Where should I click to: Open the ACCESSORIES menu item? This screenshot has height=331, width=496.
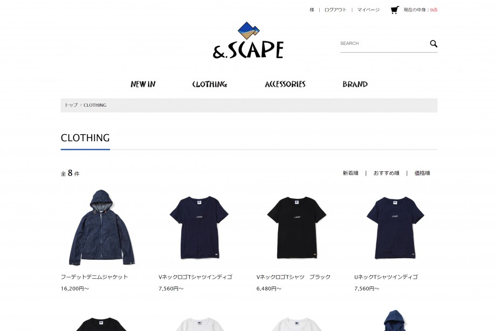tap(285, 84)
